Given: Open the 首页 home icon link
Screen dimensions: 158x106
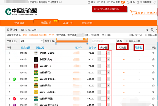Looking at the screenshot, I should [x=89, y=2].
